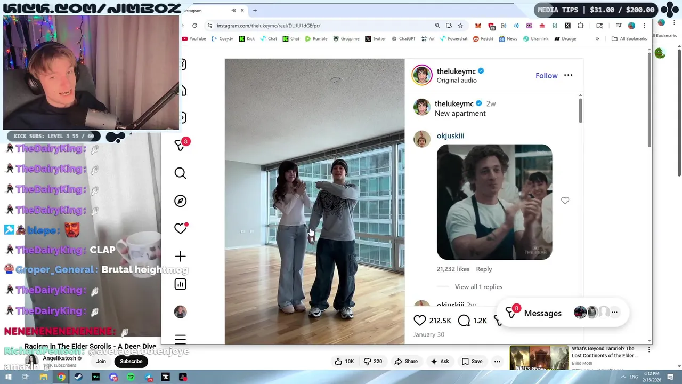The image size is (682, 384).
Task: Like the reel with the heart icon
Action: (420, 320)
